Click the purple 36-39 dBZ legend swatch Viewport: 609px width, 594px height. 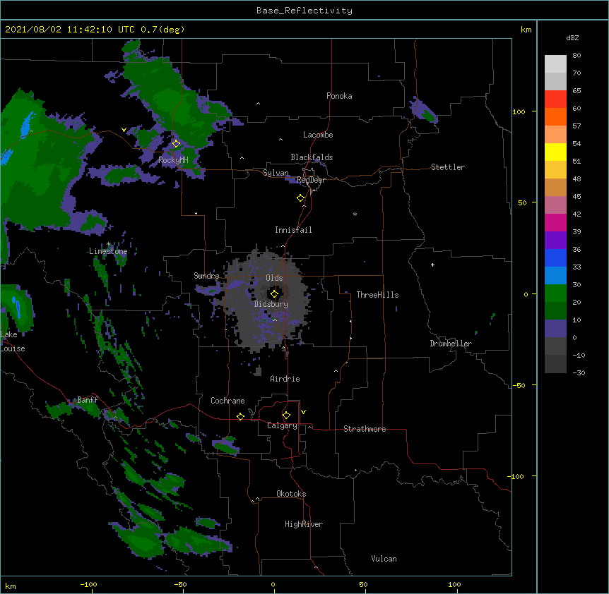(x=555, y=241)
